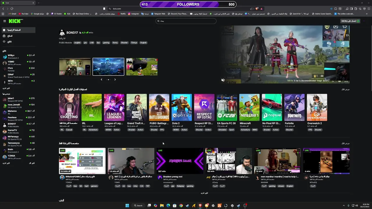372x209 pixels.
Task: Open recommended channel Brain
Action: pyautogui.click(x=18, y=150)
